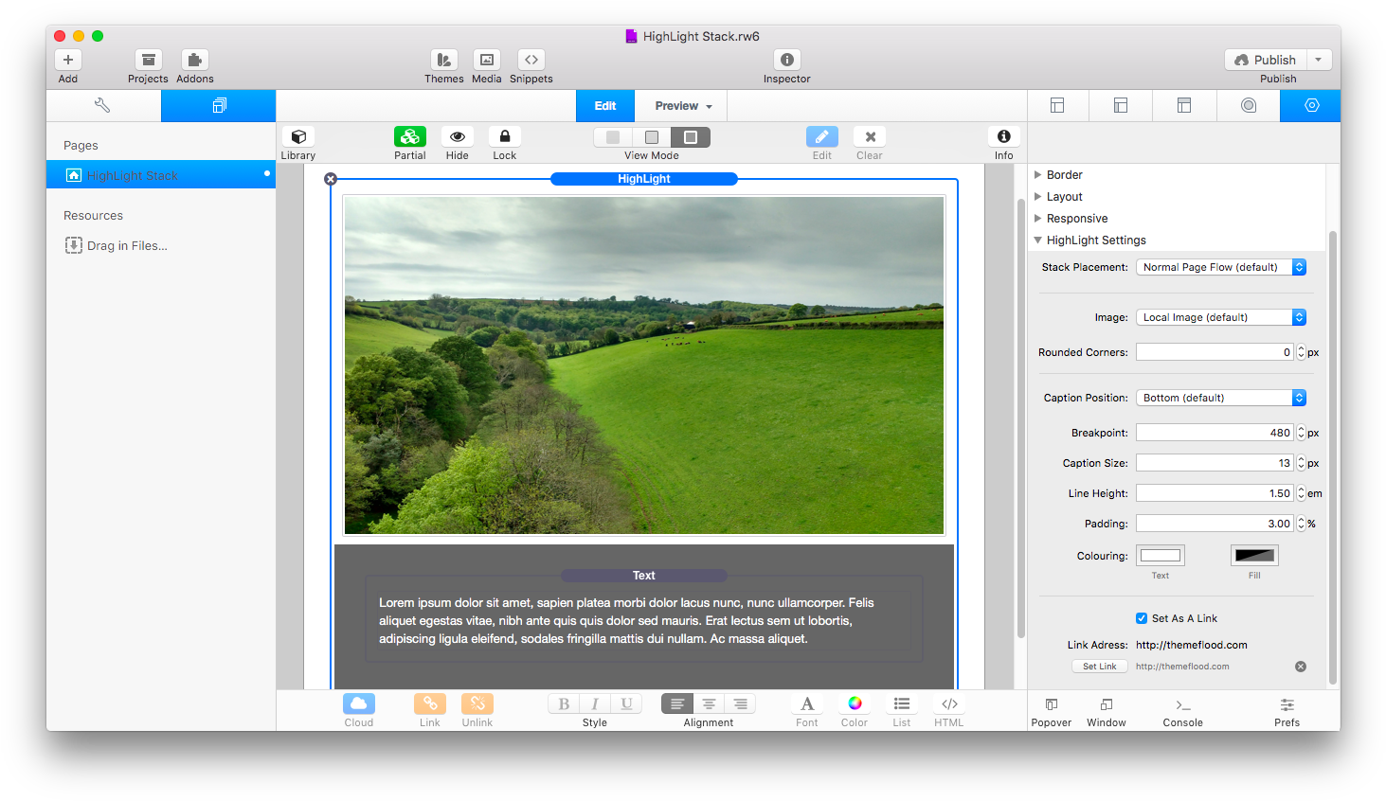1386x801 pixels.
Task: Open the Fill colour swatch
Action: coord(1254,555)
